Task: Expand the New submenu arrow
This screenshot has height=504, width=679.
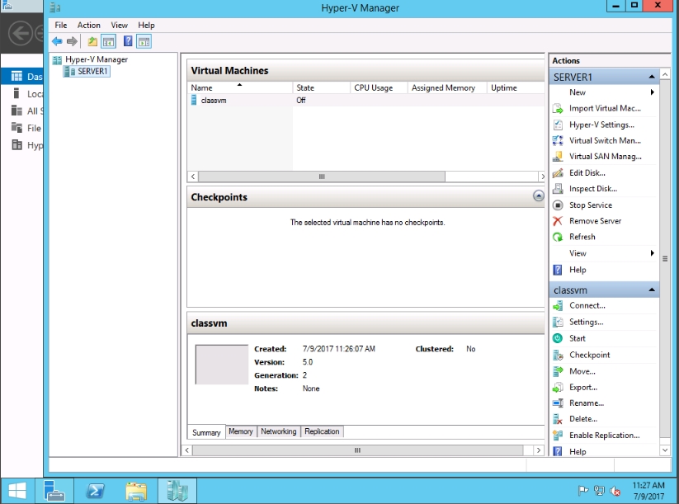Action: pos(653,92)
